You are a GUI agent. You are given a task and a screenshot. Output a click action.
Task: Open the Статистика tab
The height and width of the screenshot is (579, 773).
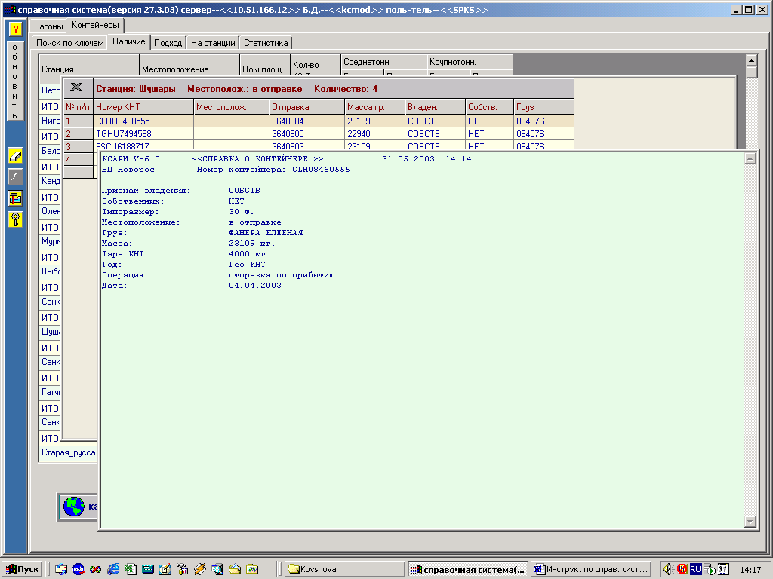(x=266, y=43)
